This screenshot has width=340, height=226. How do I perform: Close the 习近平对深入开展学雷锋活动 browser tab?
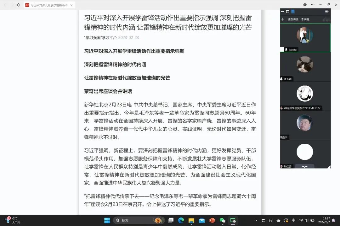(x=71, y=5)
